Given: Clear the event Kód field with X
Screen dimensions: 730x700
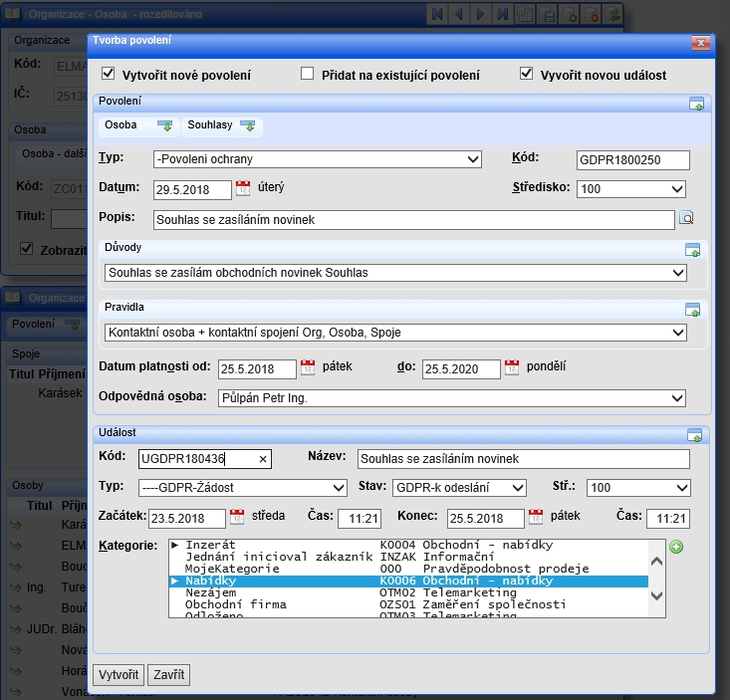Looking at the screenshot, I should (x=263, y=459).
